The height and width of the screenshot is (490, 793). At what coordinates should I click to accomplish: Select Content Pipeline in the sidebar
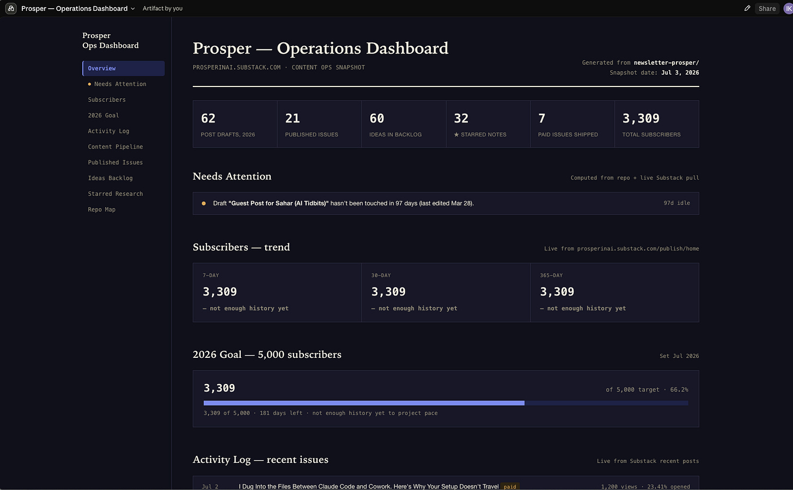[x=115, y=147]
